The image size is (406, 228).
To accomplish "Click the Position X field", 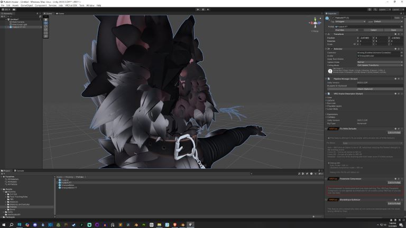I will click(x=366, y=38).
